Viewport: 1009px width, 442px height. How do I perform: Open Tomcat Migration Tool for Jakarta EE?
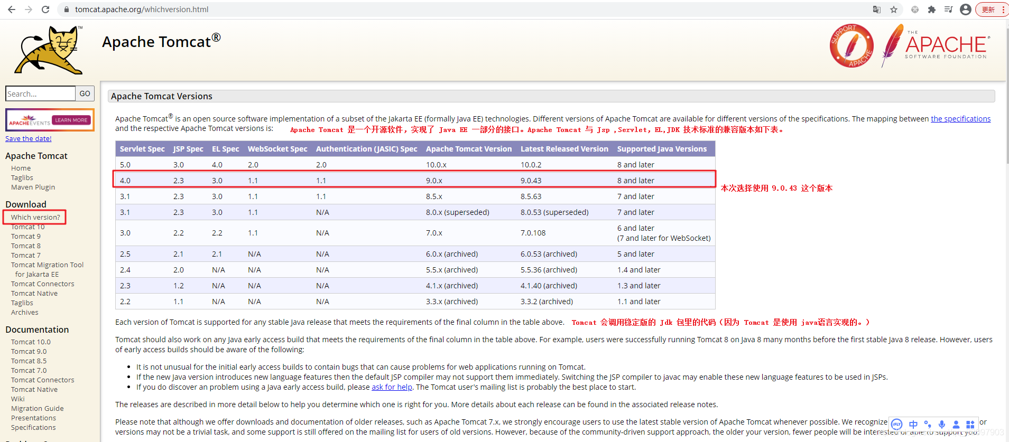tap(47, 270)
